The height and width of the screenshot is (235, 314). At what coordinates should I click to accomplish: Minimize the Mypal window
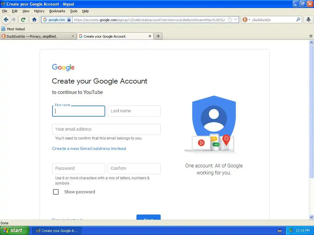point(296,4)
